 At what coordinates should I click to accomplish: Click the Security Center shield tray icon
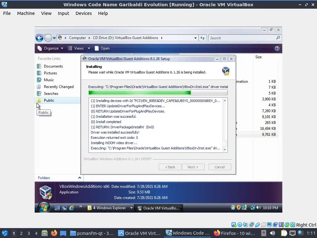239,208
